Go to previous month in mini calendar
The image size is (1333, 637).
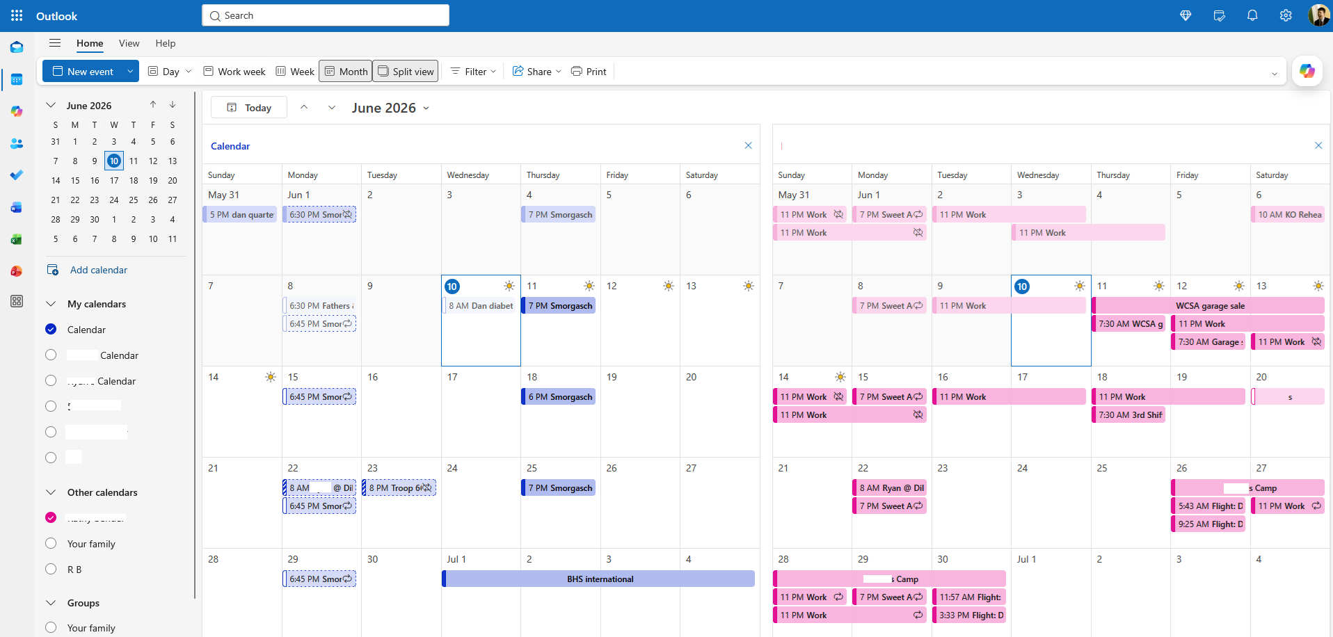coord(153,105)
